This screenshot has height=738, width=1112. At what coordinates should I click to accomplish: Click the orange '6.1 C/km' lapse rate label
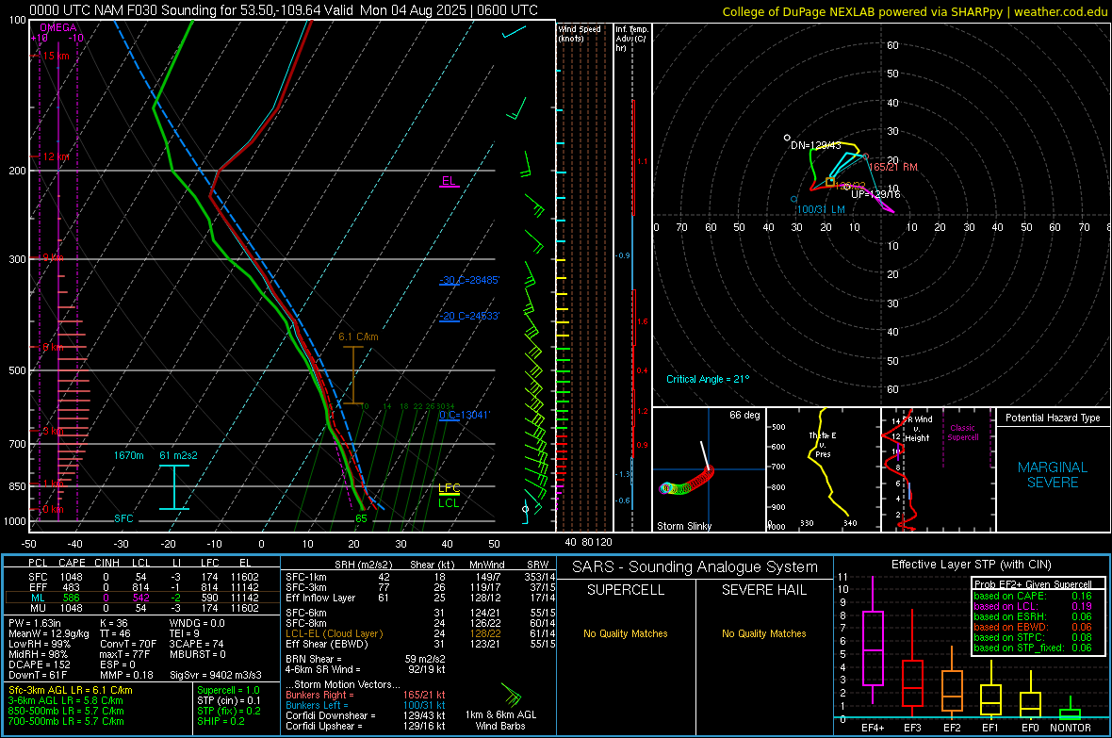(358, 337)
